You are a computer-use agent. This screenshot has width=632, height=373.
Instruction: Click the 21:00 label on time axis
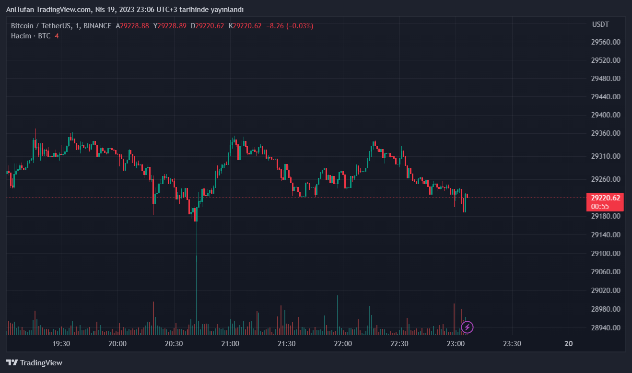coord(230,344)
